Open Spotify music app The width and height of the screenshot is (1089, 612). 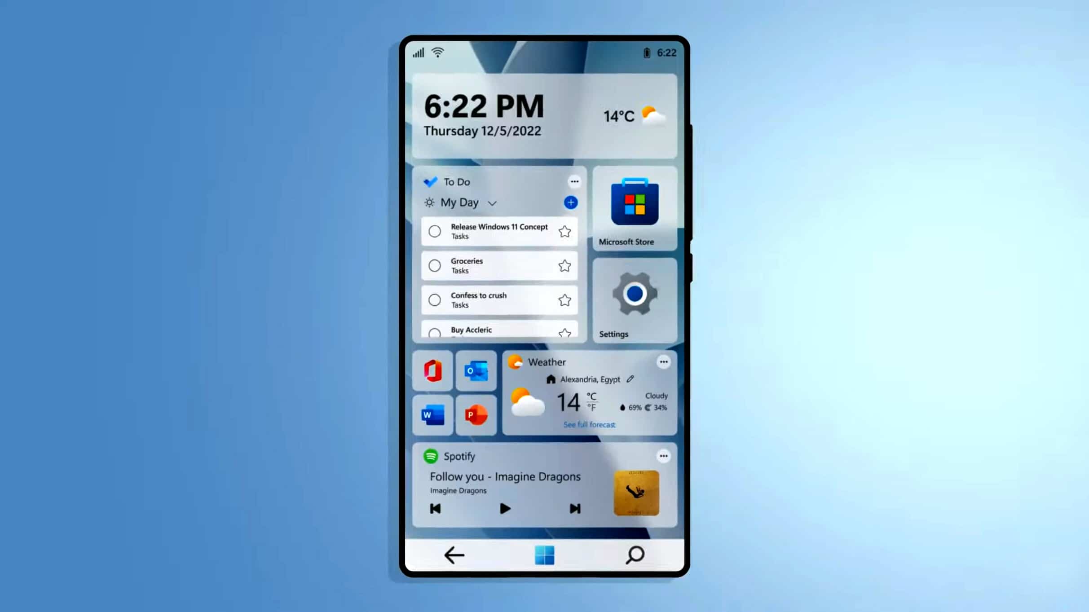point(450,456)
